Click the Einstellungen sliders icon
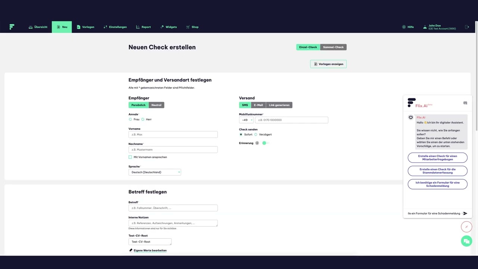 coord(105,27)
